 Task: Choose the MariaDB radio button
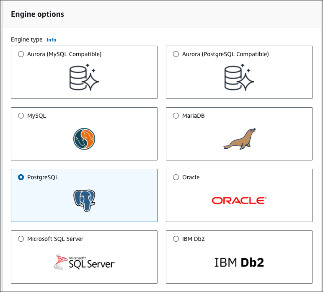click(x=176, y=116)
